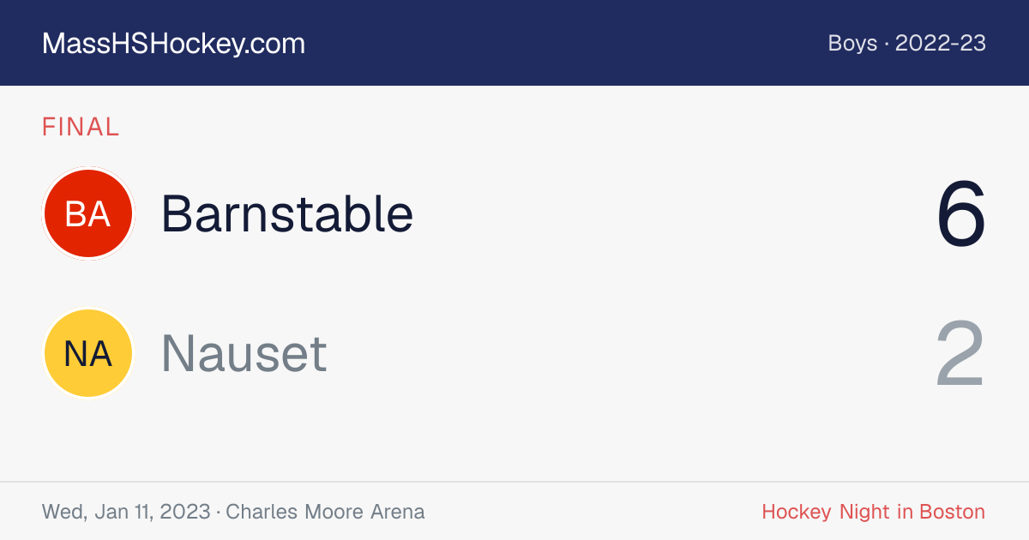
Task: Click the horizontal divider line above the footer
Action: (514, 482)
